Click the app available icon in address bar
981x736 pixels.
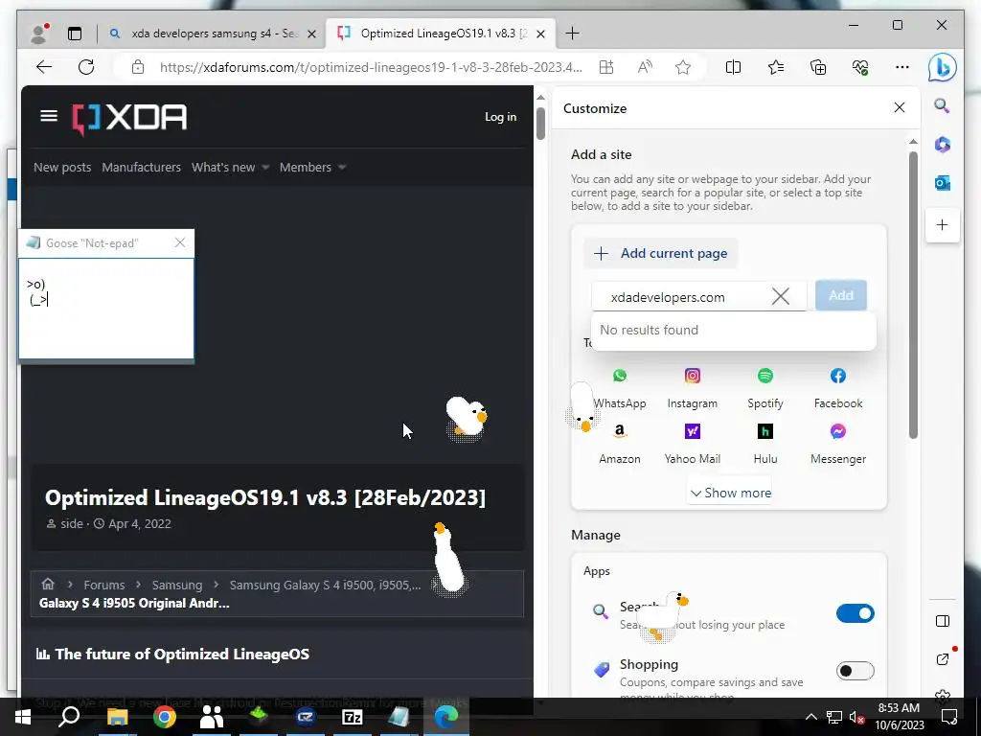tap(606, 67)
